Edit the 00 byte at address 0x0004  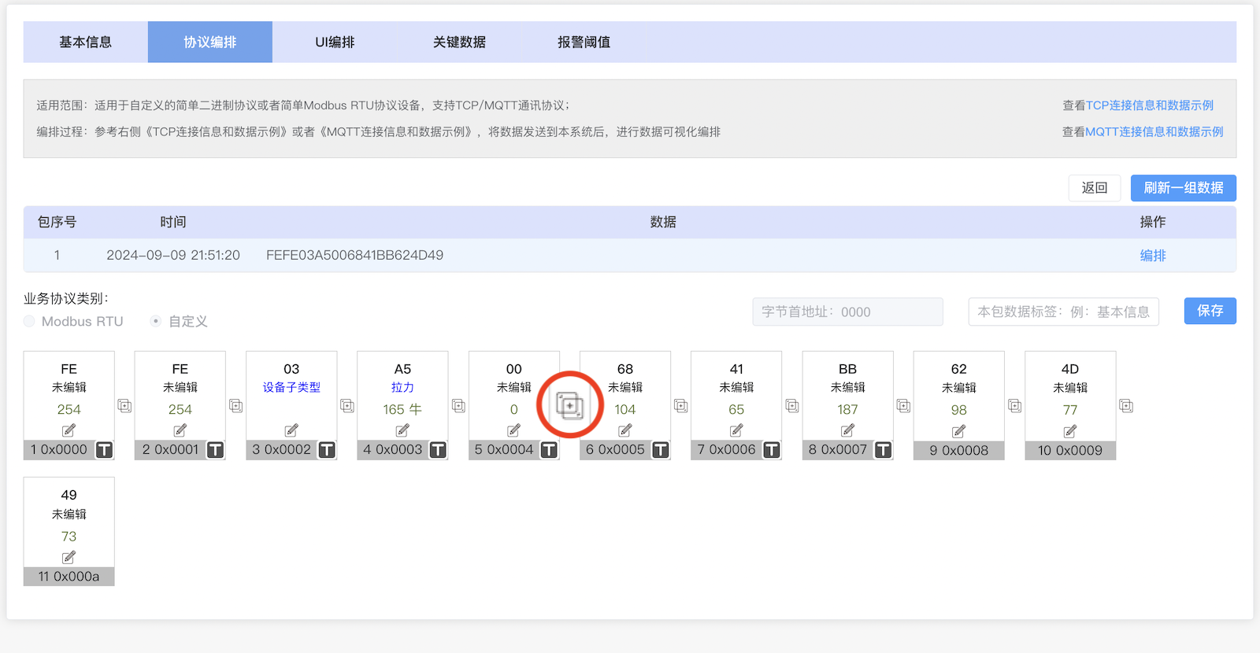[x=513, y=430]
